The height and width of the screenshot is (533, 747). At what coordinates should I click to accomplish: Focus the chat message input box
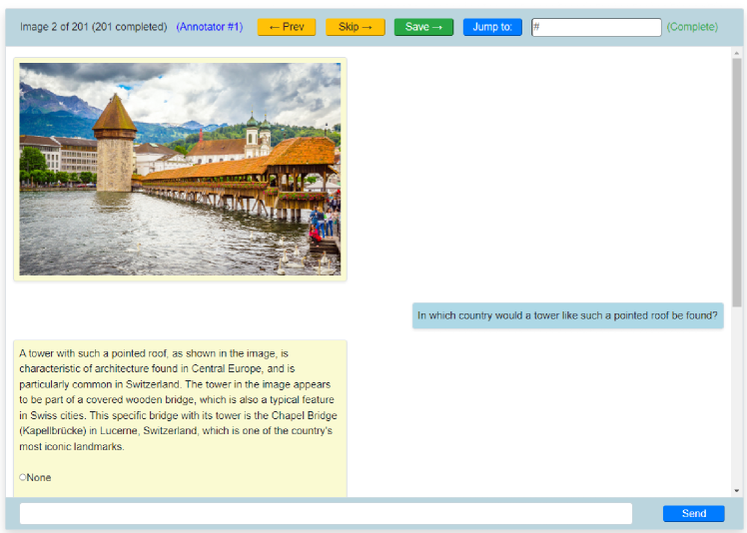pos(326,513)
